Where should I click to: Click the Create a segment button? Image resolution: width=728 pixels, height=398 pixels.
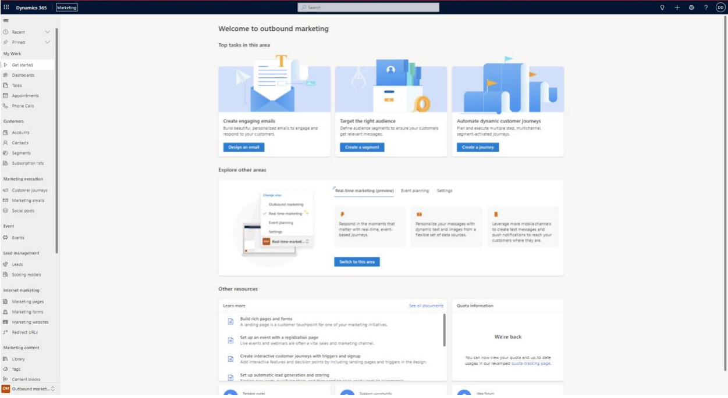[x=361, y=148]
